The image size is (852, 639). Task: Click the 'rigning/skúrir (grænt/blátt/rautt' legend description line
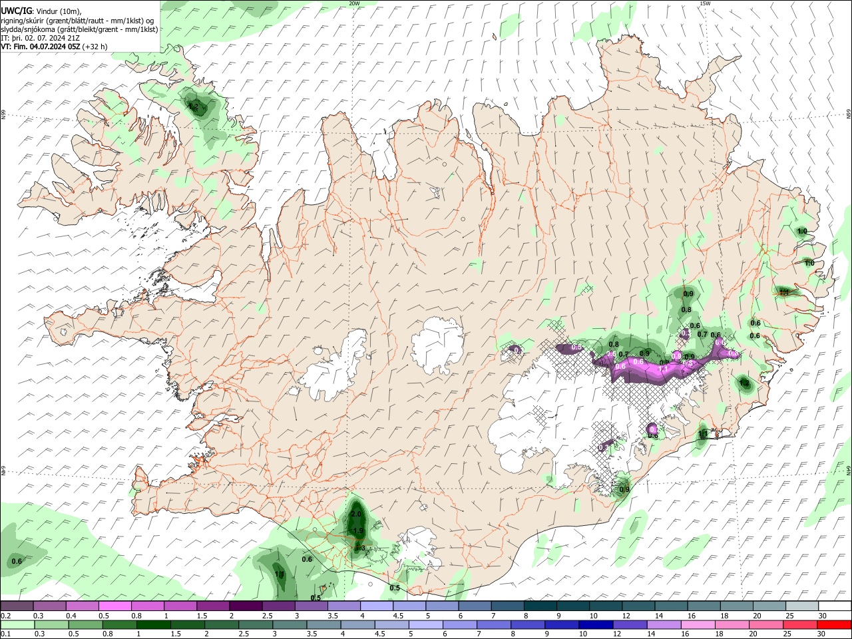pos(77,20)
